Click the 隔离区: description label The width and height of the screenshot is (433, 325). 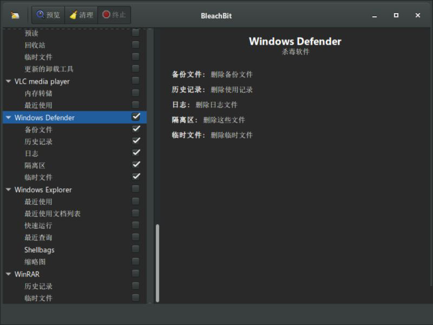[x=185, y=120]
